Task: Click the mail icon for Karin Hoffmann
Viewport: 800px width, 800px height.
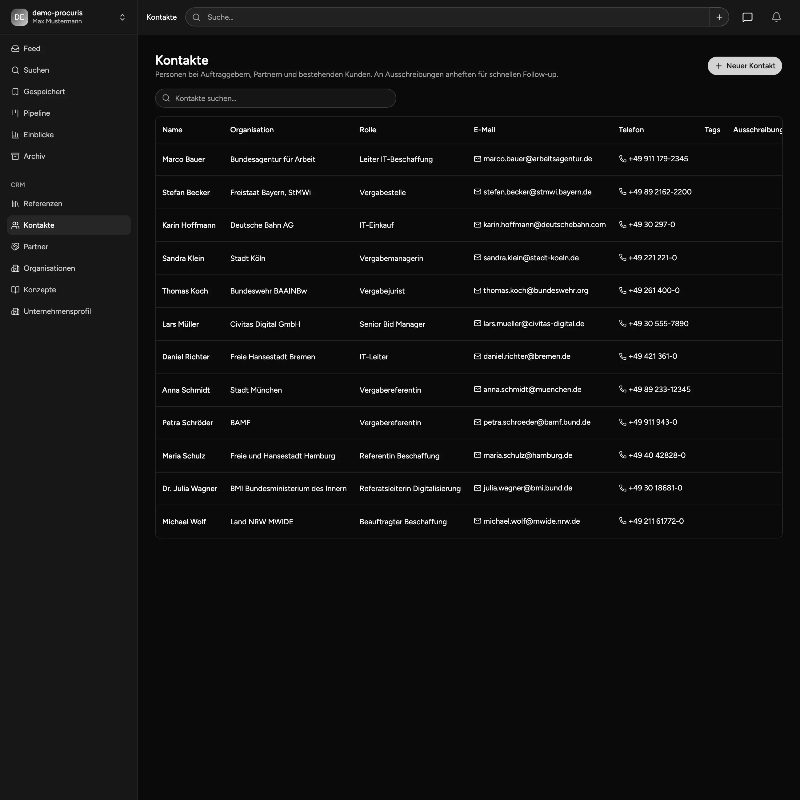Action: click(478, 224)
